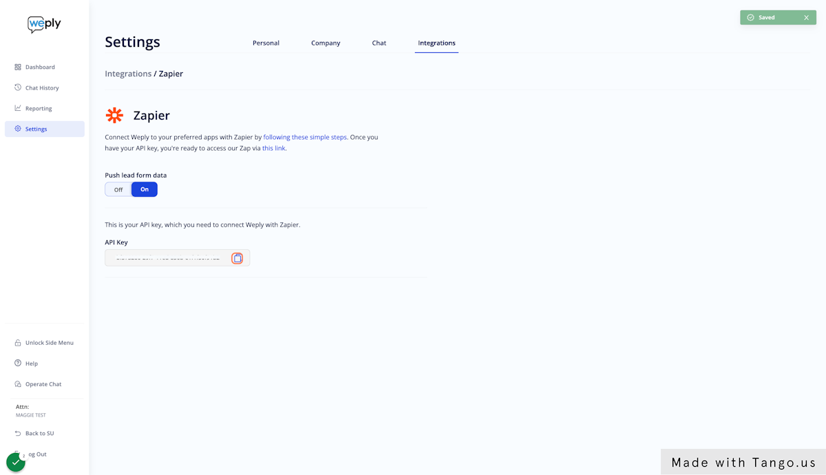Click the Zapier asterisk logo

tap(114, 116)
